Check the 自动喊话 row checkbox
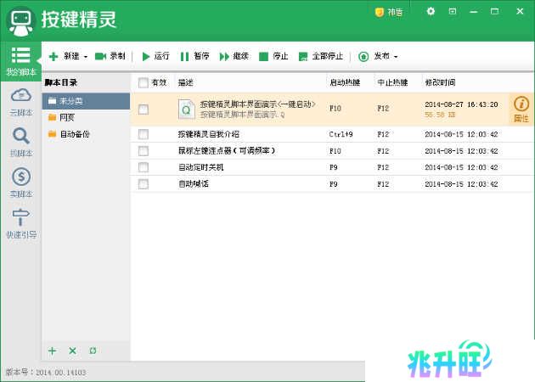Viewport: 535px width, 382px height. click(144, 184)
